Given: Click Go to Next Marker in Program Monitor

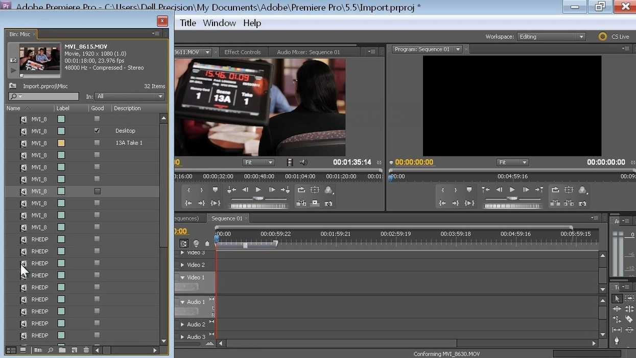Looking at the screenshot, I should (x=539, y=190).
